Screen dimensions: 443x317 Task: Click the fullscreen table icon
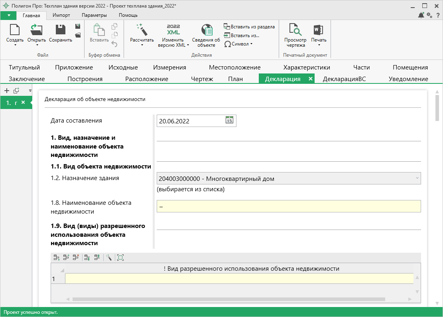[120, 258]
